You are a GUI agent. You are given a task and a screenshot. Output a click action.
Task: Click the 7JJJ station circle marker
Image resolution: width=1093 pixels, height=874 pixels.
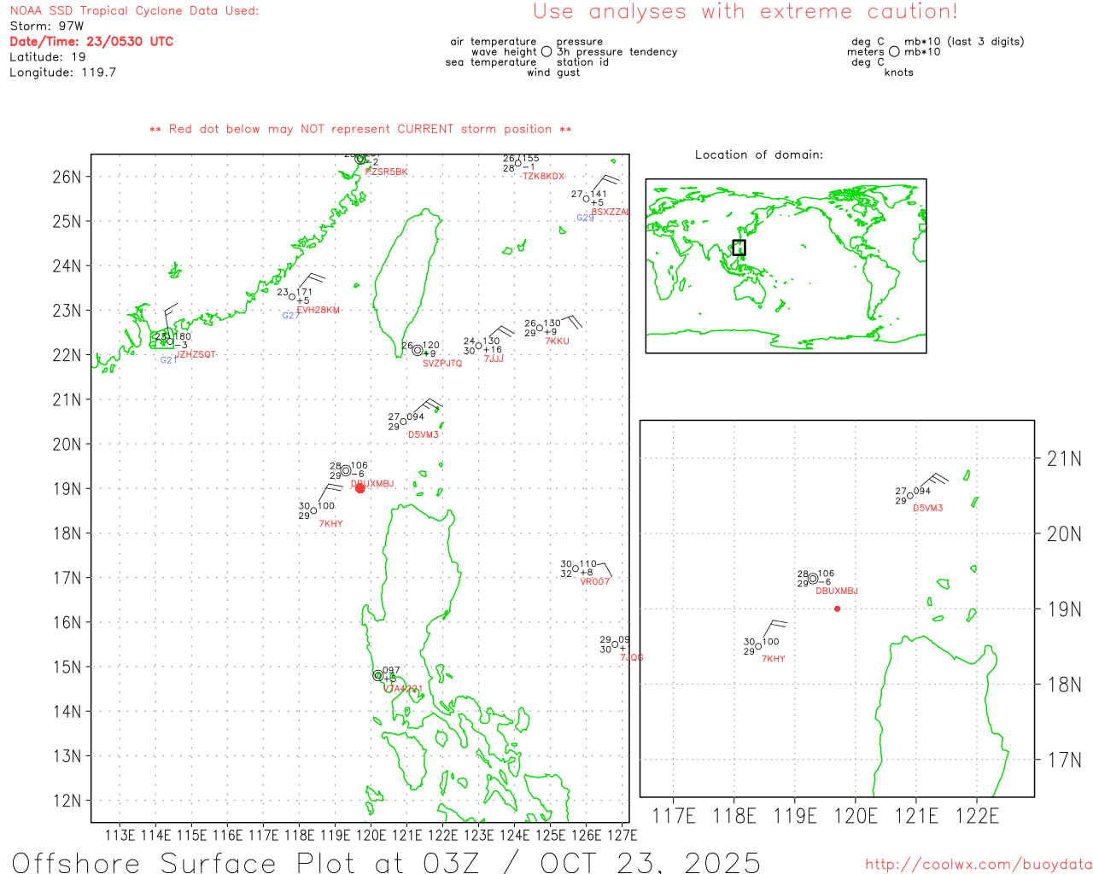point(479,346)
